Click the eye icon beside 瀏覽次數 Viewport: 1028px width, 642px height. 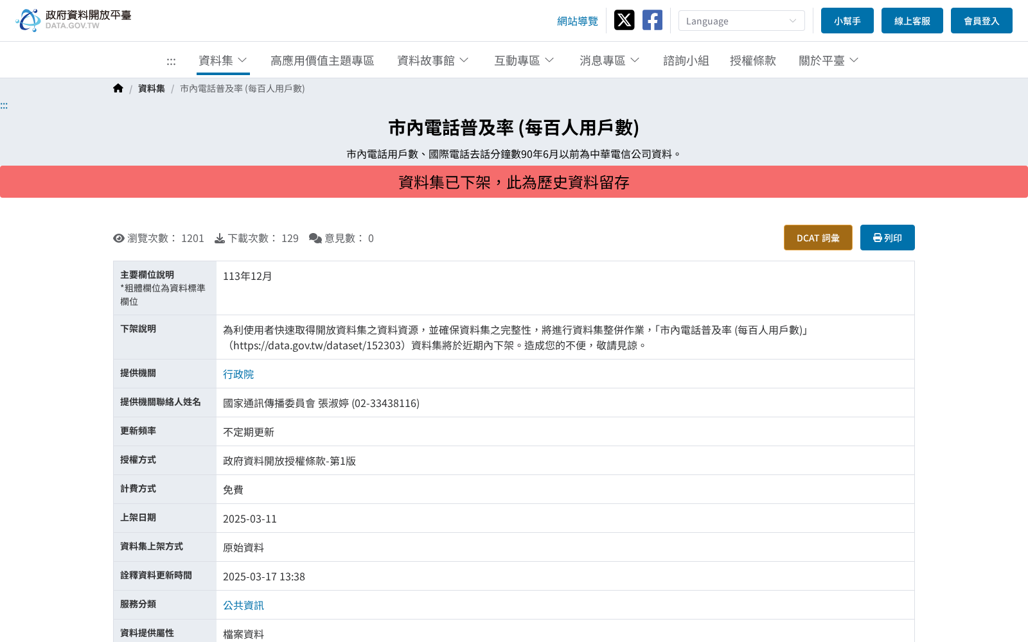point(119,238)
